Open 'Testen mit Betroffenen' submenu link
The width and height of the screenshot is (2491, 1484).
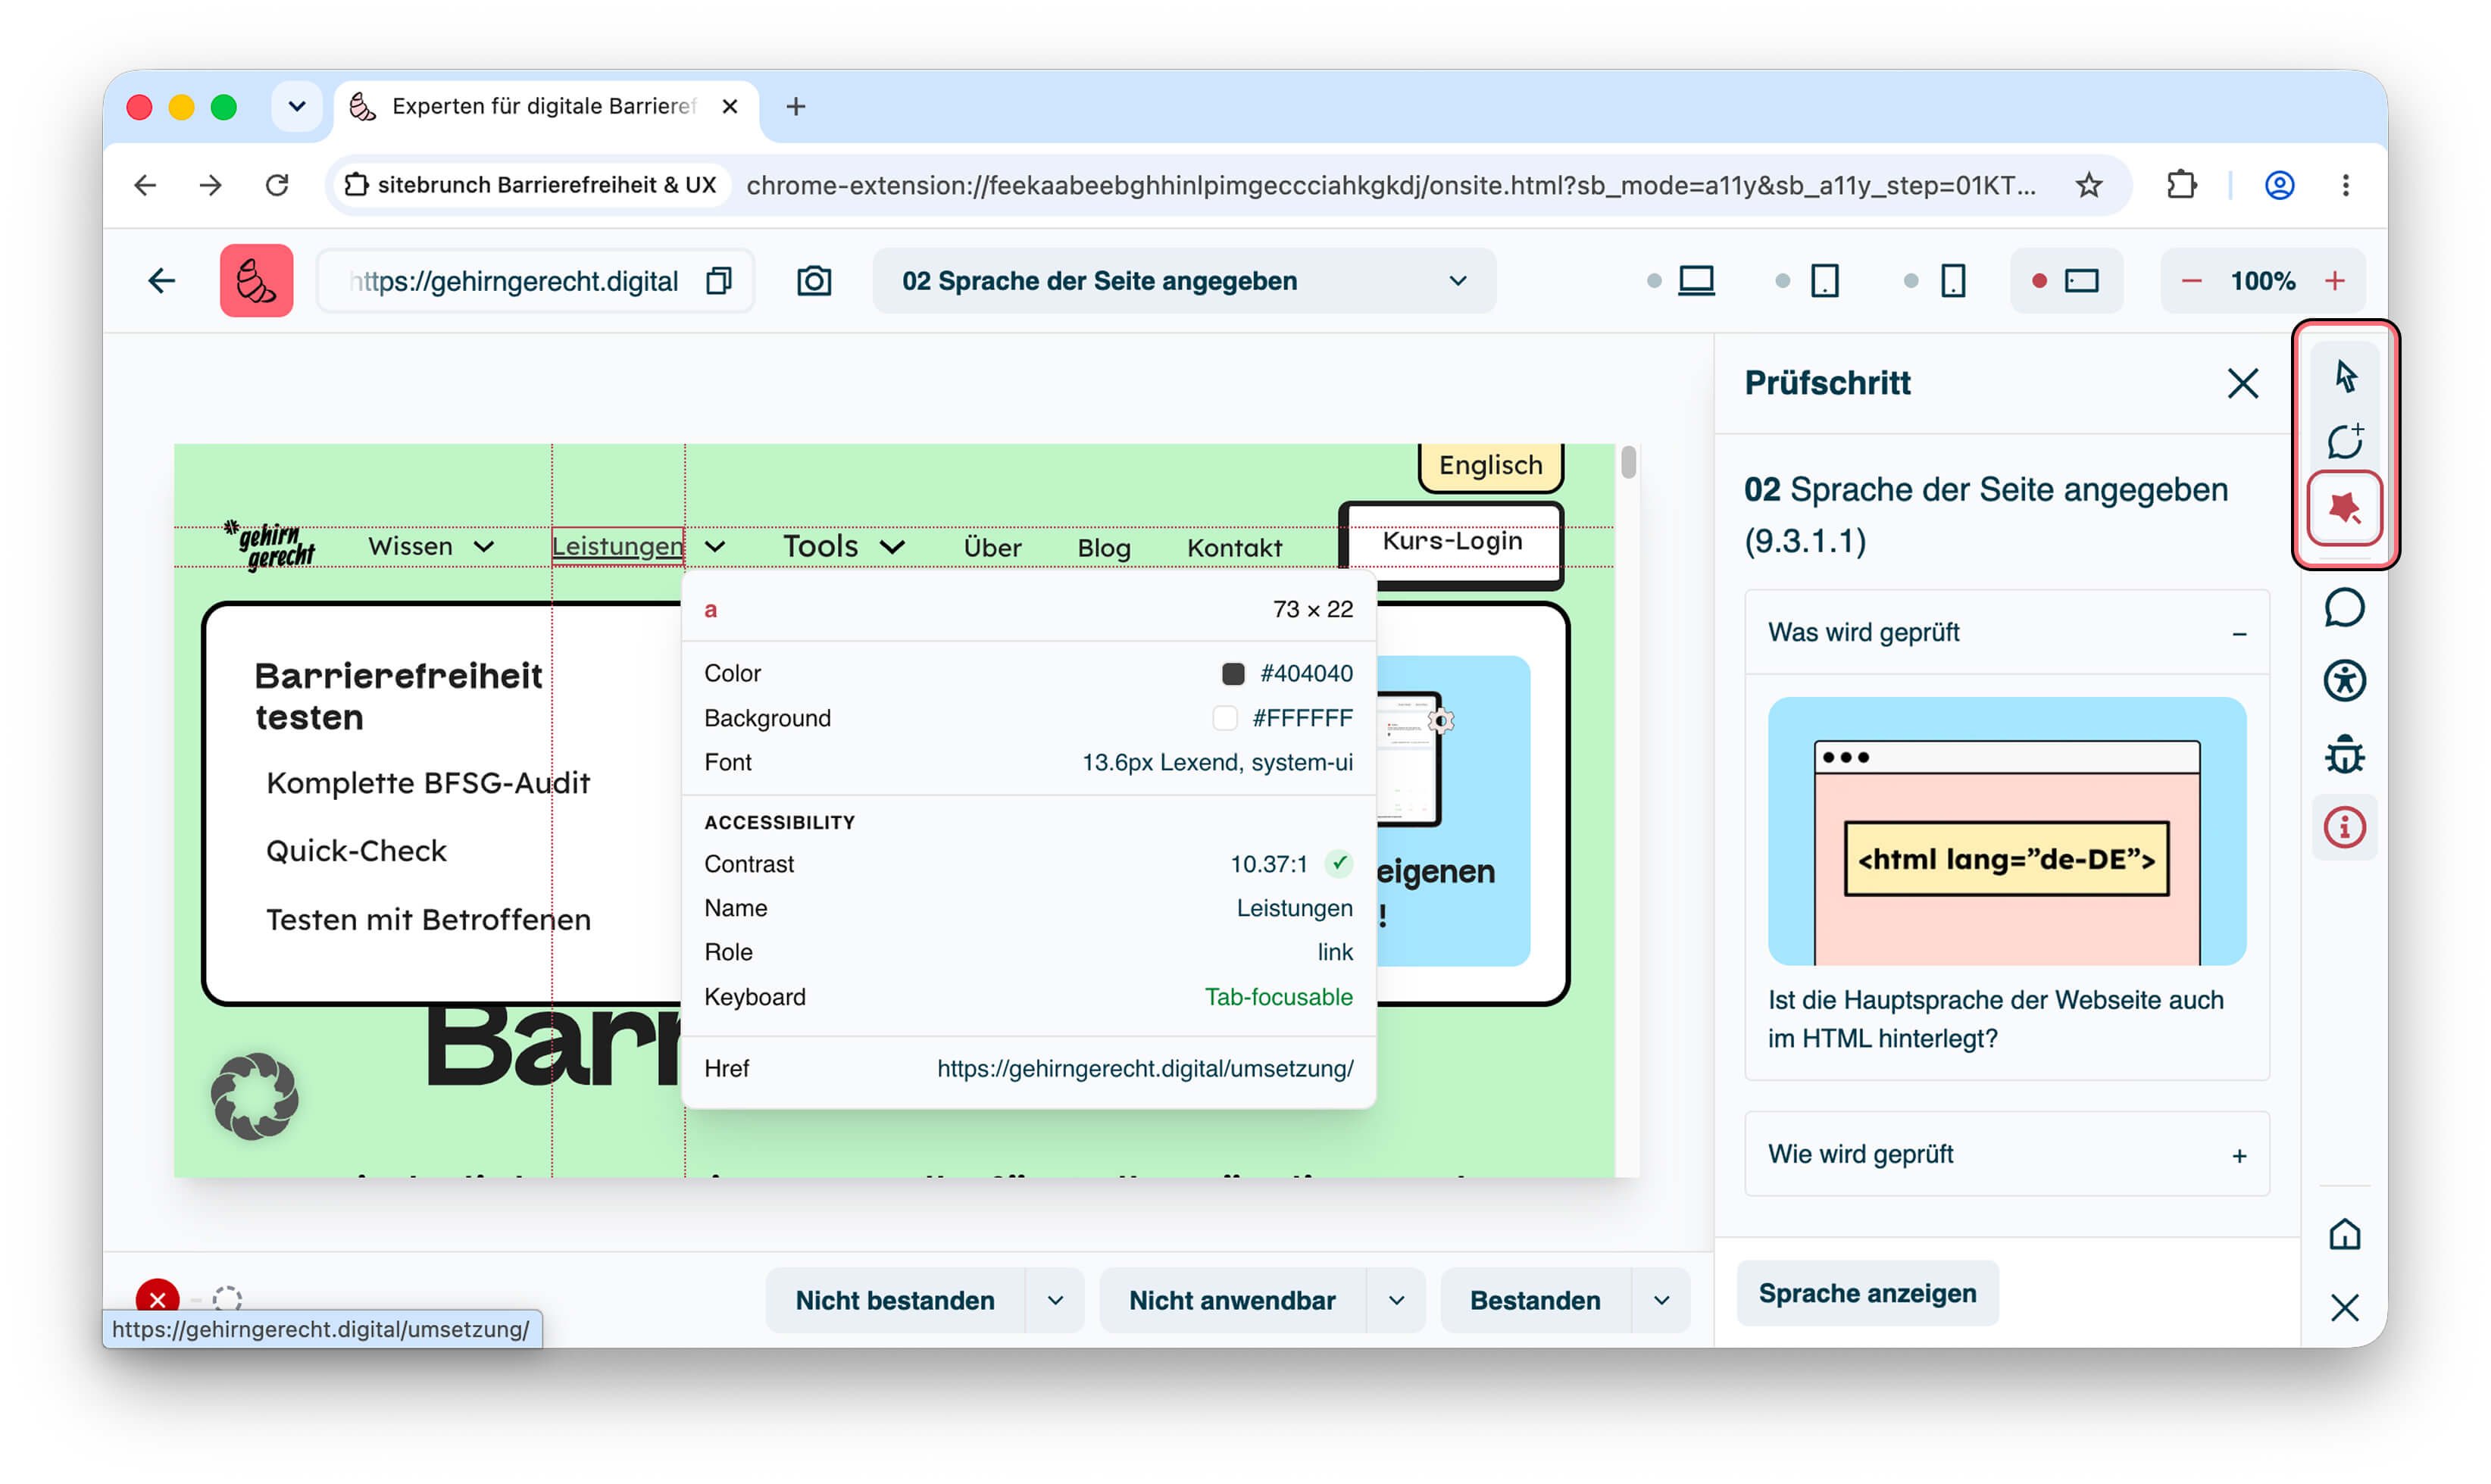click(428, 919)
